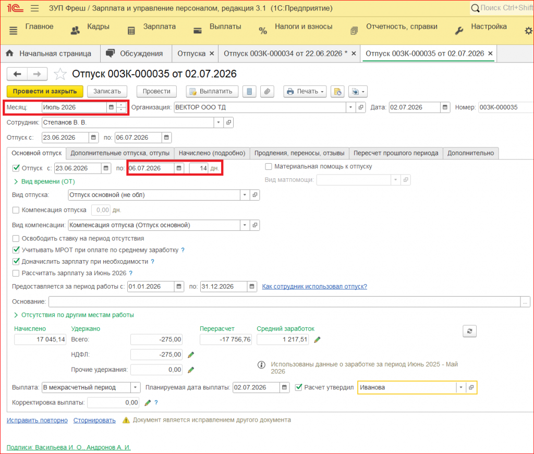Open calendar picker for the Дата field
534x454 pixels.
click(x=445, y=107)
